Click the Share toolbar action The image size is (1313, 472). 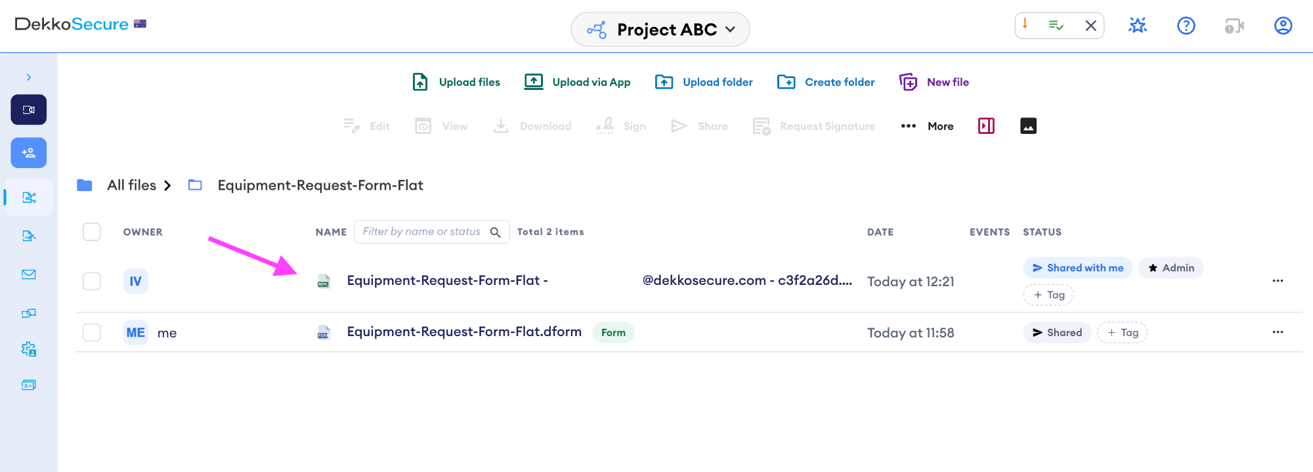(699, 126)
